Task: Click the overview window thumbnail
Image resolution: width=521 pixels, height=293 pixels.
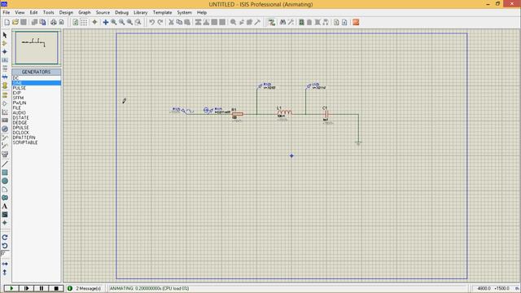Action: click(x=37, y=47)
